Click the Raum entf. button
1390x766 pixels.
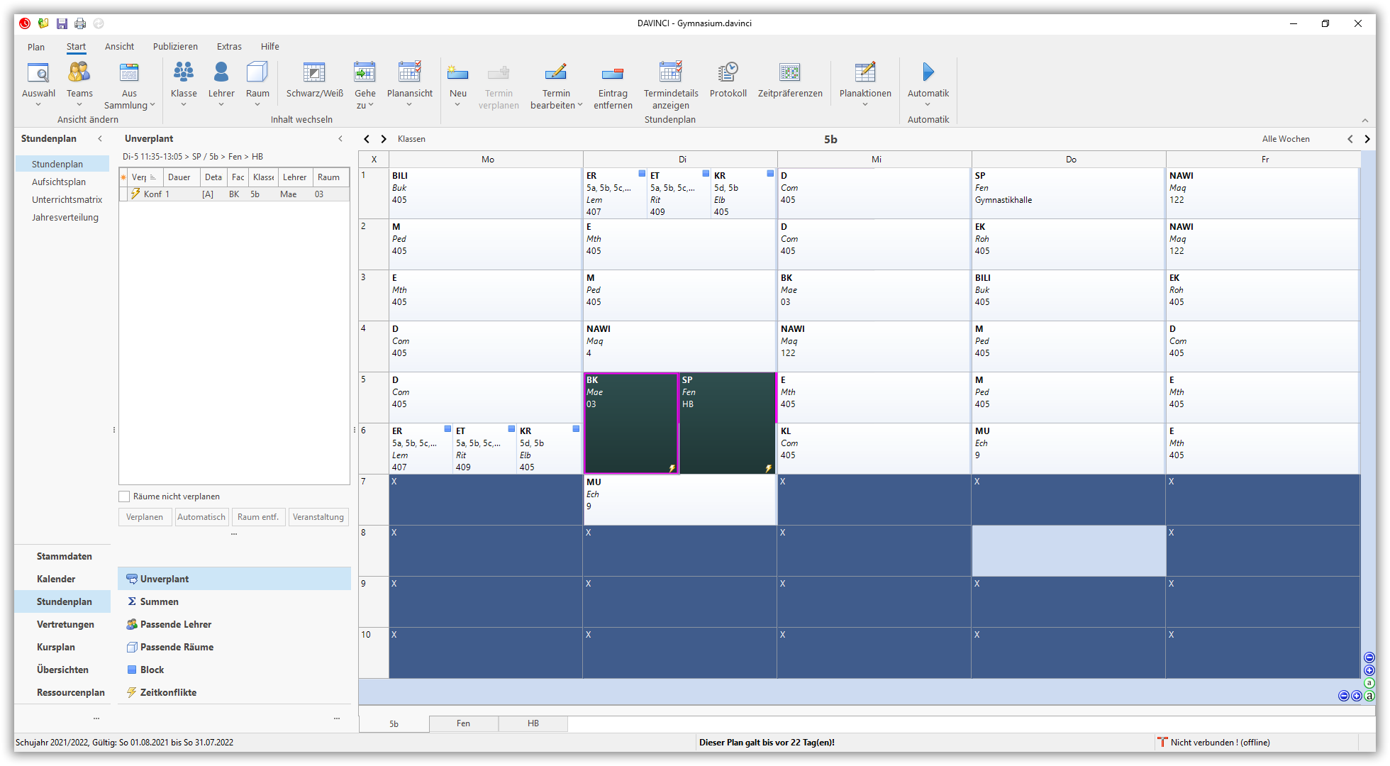(x=258, y=517)
